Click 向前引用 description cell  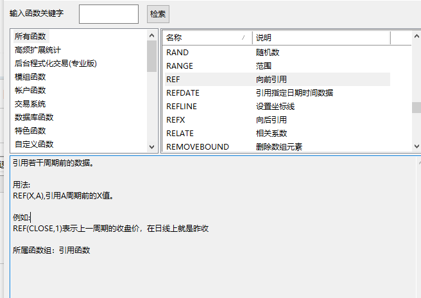[x=271, y=79]
